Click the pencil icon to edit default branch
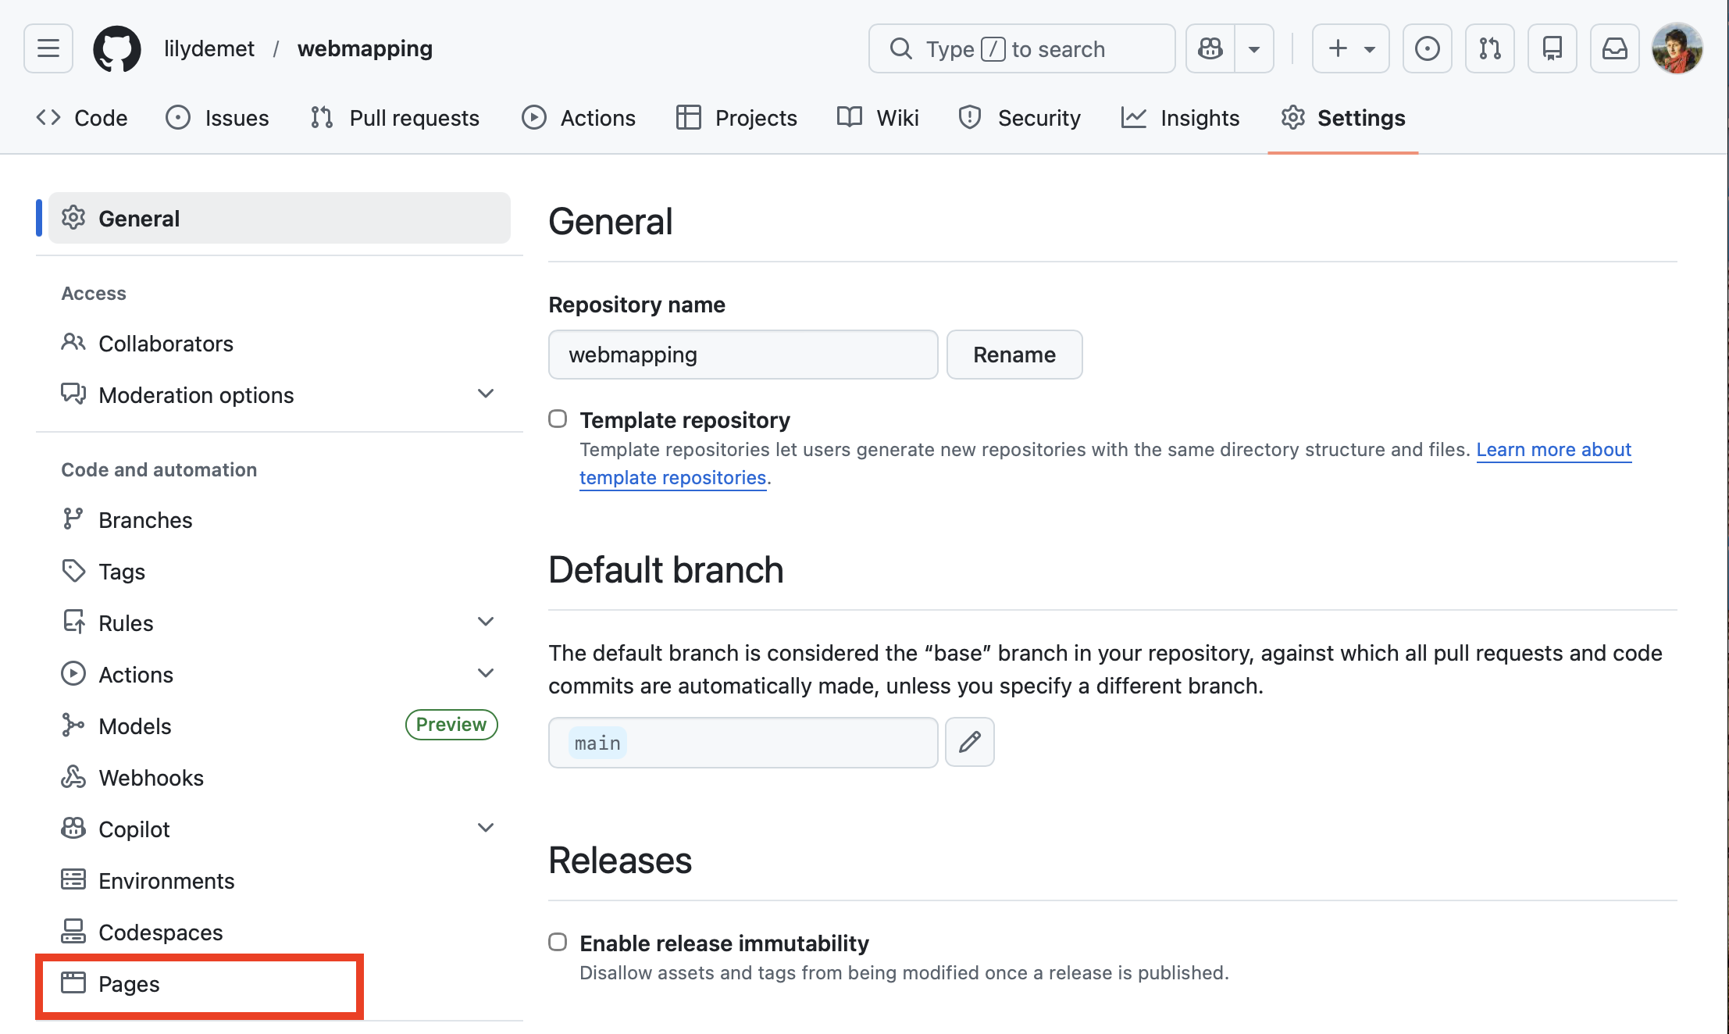 pos(969,742)
